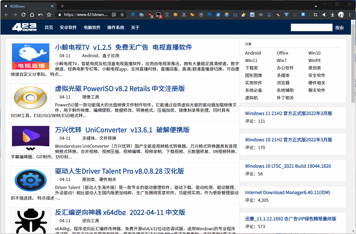
Task: Click the yellow cat extension icon
Action: [x=192, y=15]
